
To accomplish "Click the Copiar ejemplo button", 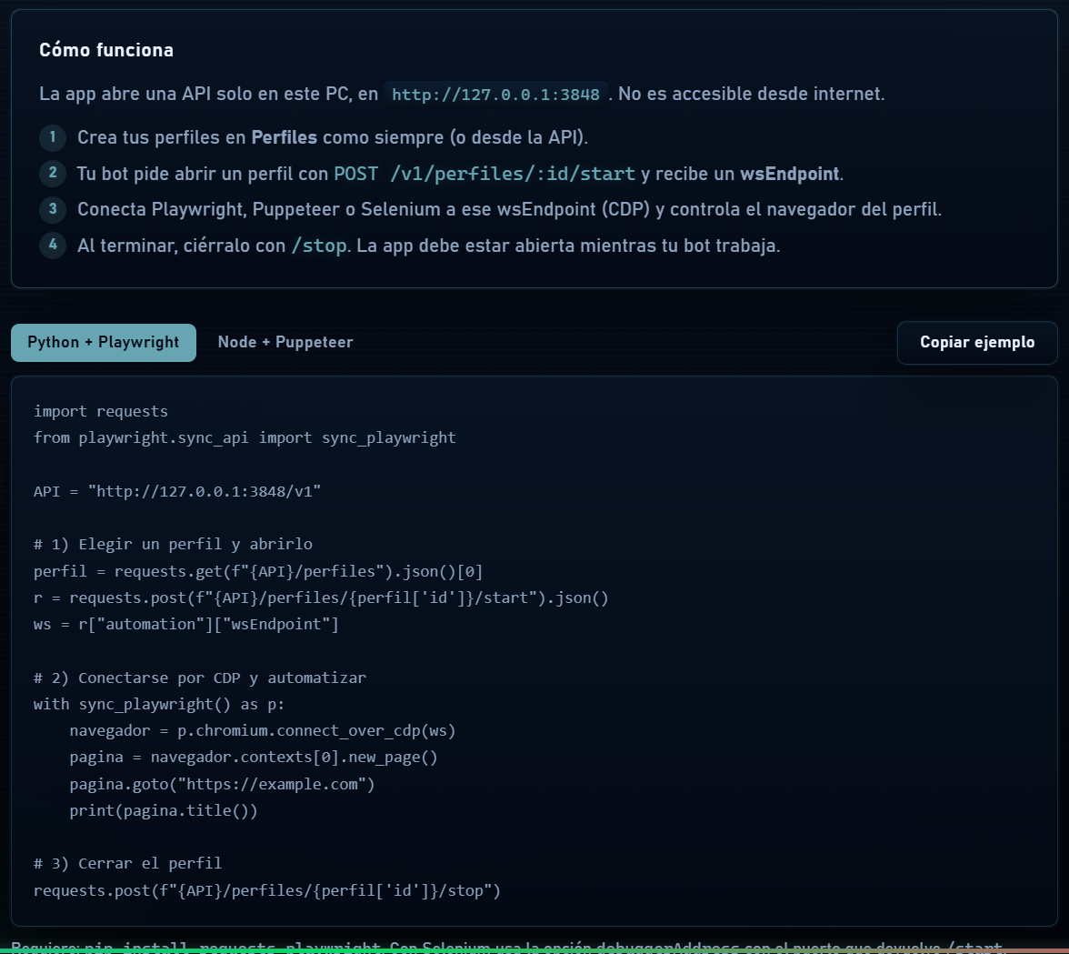I will (x=977, y=342).
